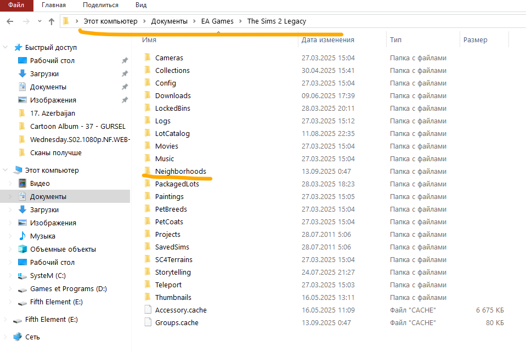
Task: Click the Neighborhoods folder icon
Action: click(146, 171)
